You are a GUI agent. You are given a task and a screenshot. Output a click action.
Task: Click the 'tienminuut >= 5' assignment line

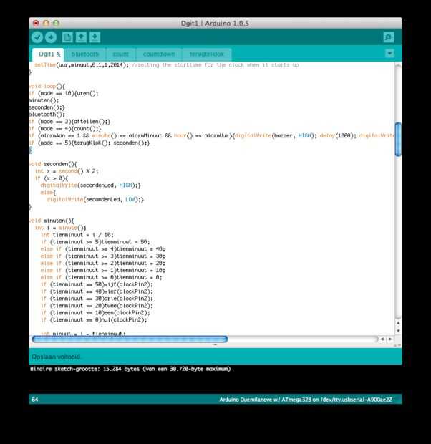95,242
